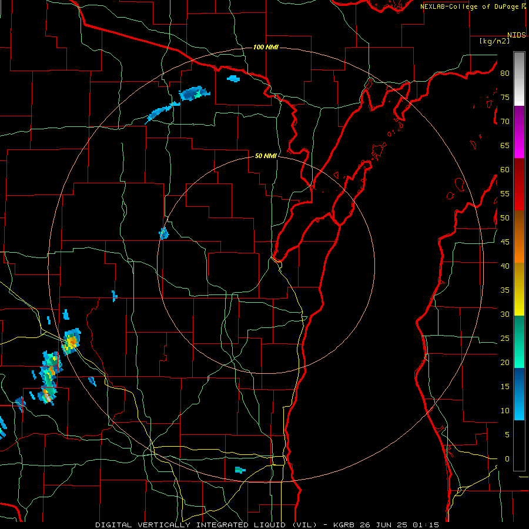Pick the green-teal segment of the color scale
This screenshot has width=529, height=529.
tap(519, 341)
